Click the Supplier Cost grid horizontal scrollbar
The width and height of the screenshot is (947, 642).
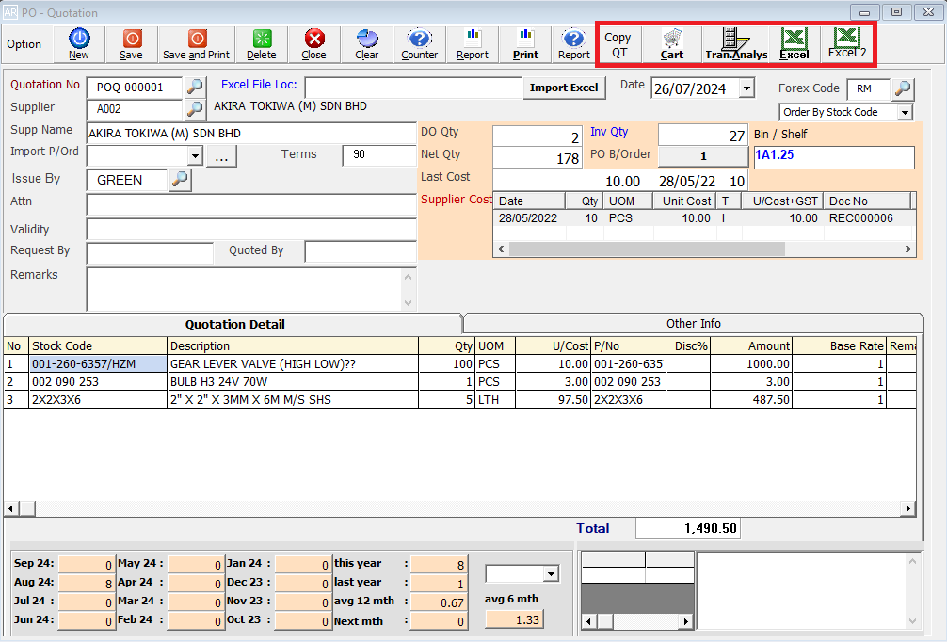click(647, 249)
